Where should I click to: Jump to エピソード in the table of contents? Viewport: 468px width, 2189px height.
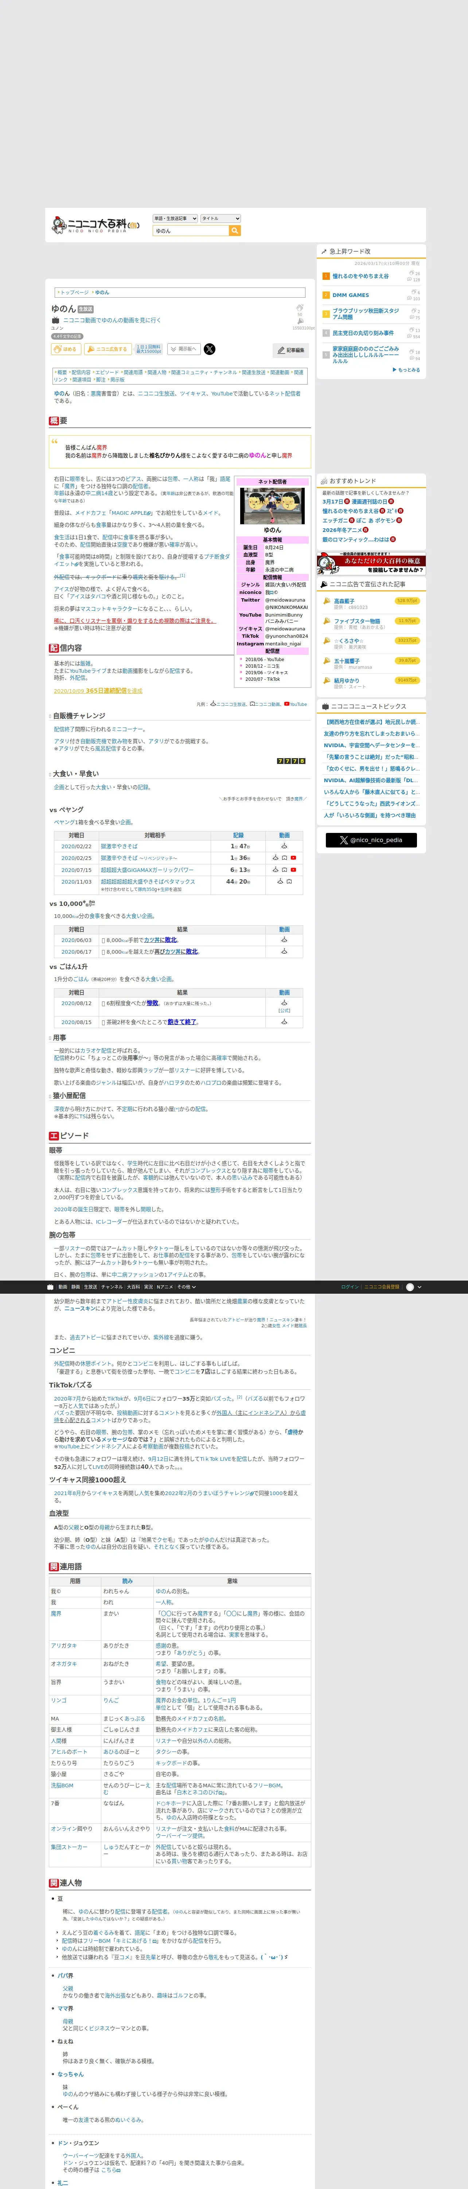(x=107, y=372)
